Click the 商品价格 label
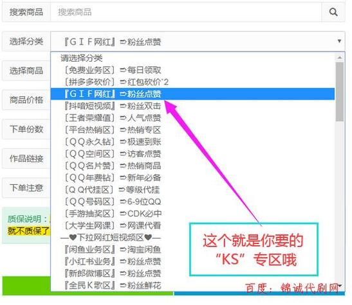 click(x=26, y=100)
